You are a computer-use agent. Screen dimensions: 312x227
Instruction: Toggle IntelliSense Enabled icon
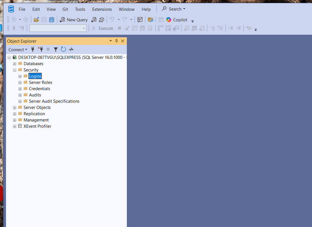coord(150,28)
